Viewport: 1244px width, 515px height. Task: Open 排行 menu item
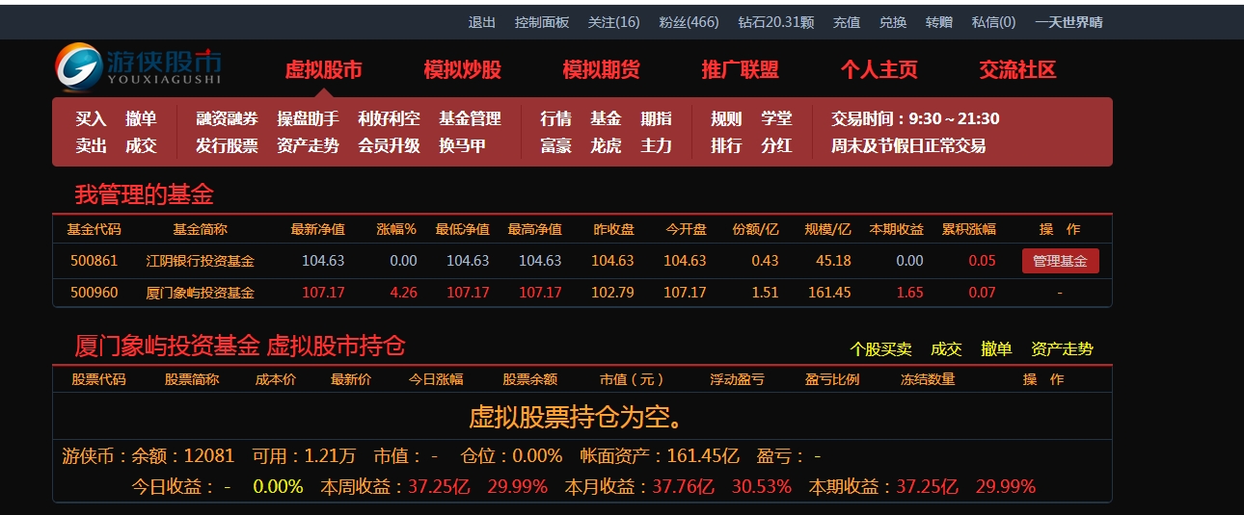pos(726,146)
